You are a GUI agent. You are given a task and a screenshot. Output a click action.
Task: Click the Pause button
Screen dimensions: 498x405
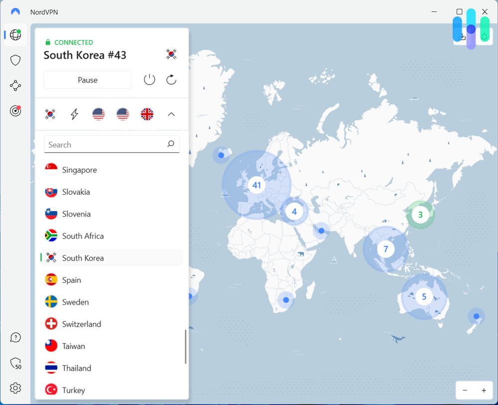click(87, 80)
